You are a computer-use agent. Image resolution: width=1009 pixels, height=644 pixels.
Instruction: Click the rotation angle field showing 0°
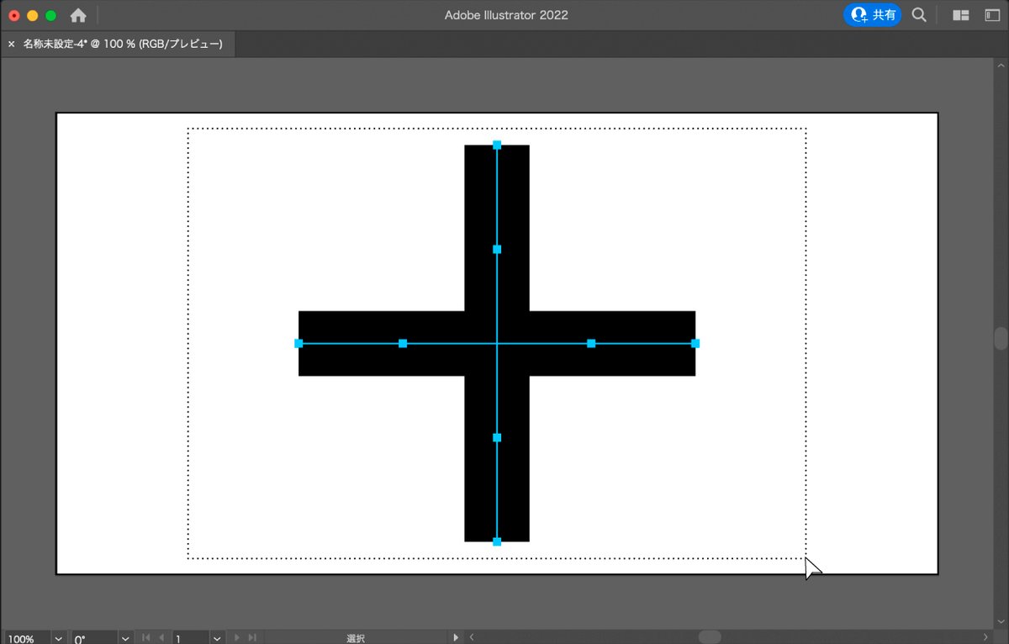tap(93, 638)
